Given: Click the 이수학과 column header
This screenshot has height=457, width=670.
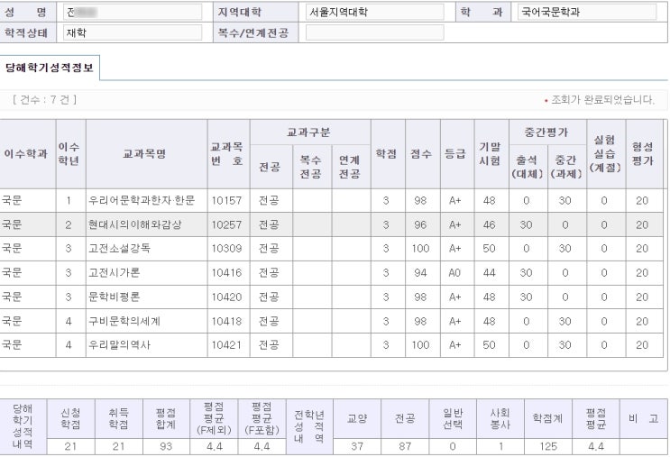Looking at the screenshot, I should (x=28, y=154).
